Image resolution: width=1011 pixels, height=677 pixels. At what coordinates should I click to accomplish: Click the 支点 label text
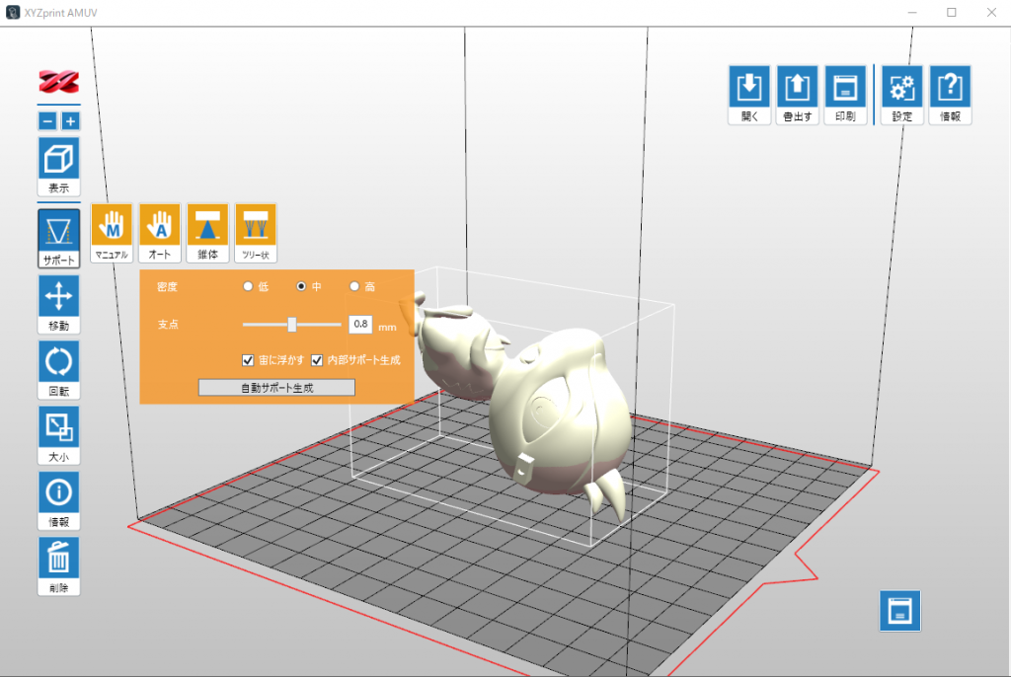168,325
